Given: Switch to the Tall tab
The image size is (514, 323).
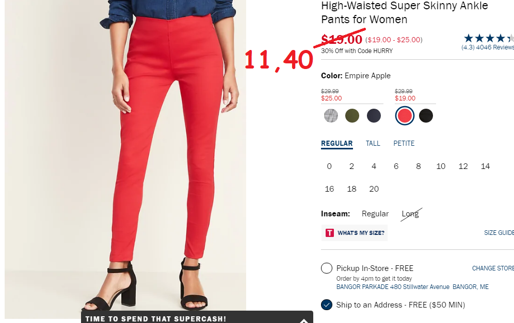Looking at the screenshot, I should tap(373, 143).
